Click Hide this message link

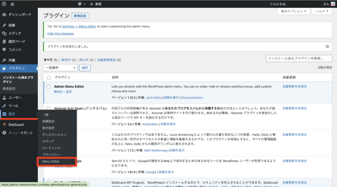60,34
